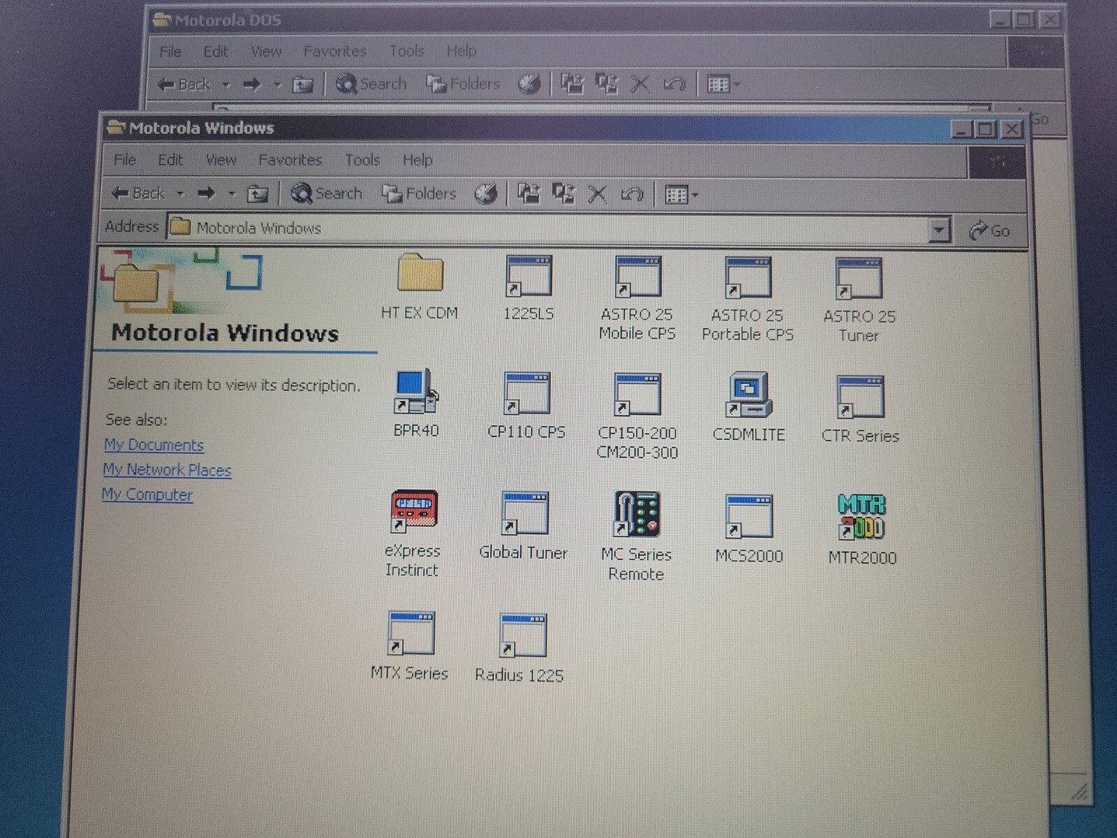Viewport: 1117px width, 838px height.
Task: Open Help menu in Motorola Windows
Action: [417, 160]
